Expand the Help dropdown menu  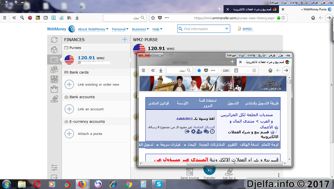point(157,29)
